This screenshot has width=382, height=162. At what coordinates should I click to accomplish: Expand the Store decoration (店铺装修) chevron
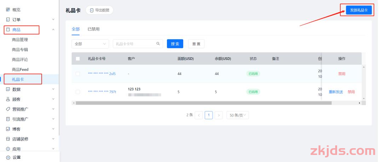click(53, 139)
